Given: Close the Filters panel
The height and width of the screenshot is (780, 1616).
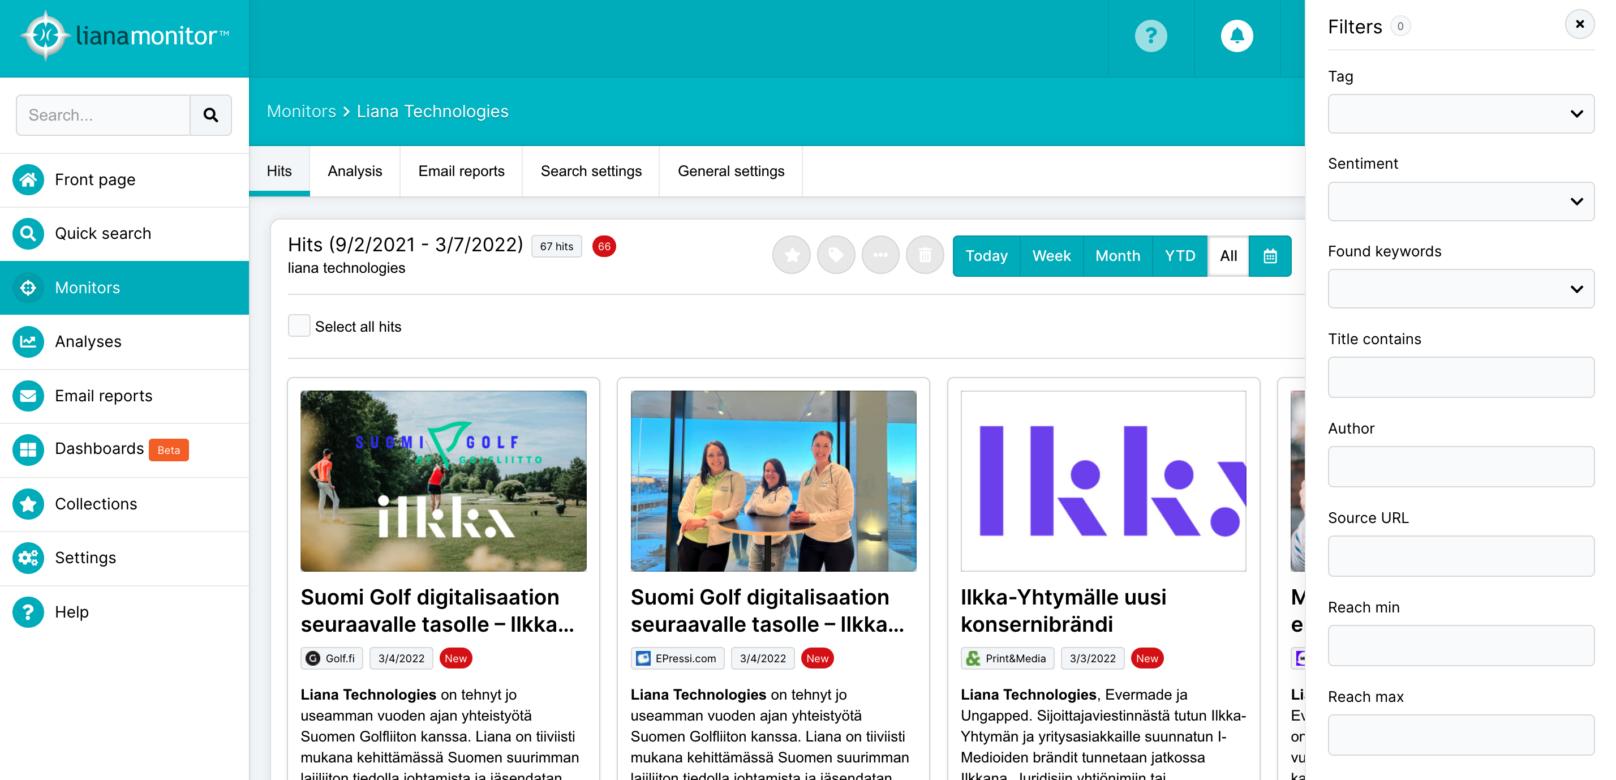Looking at the screenshot, I should [x=1580, y=24].
